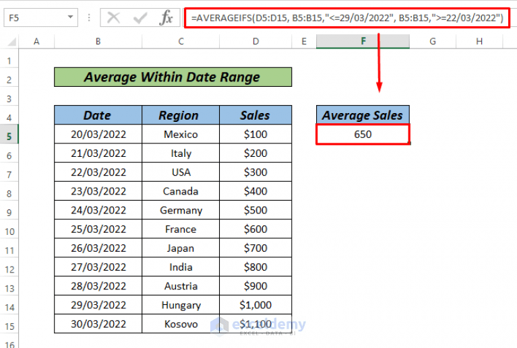Image resolution: width=517 pixels, height=348 pixels.
Task: Select the $1,000 sales cell
Action: pyautogui.click(x=255, y=305)
